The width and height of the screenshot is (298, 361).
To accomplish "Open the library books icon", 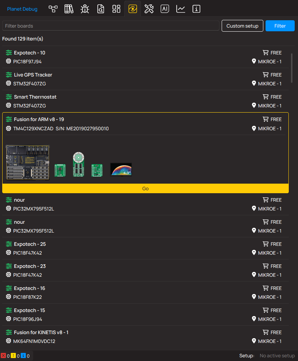I will [69, 9].
